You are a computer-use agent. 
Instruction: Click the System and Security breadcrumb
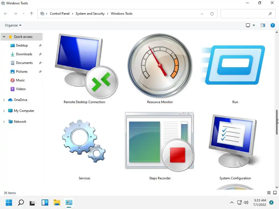90,14
